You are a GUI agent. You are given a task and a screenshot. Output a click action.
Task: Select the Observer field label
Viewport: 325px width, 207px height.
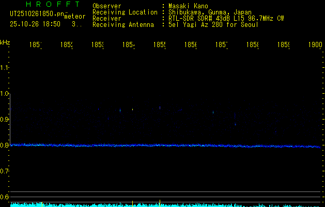pyautogui.click(x=106, y=6)
